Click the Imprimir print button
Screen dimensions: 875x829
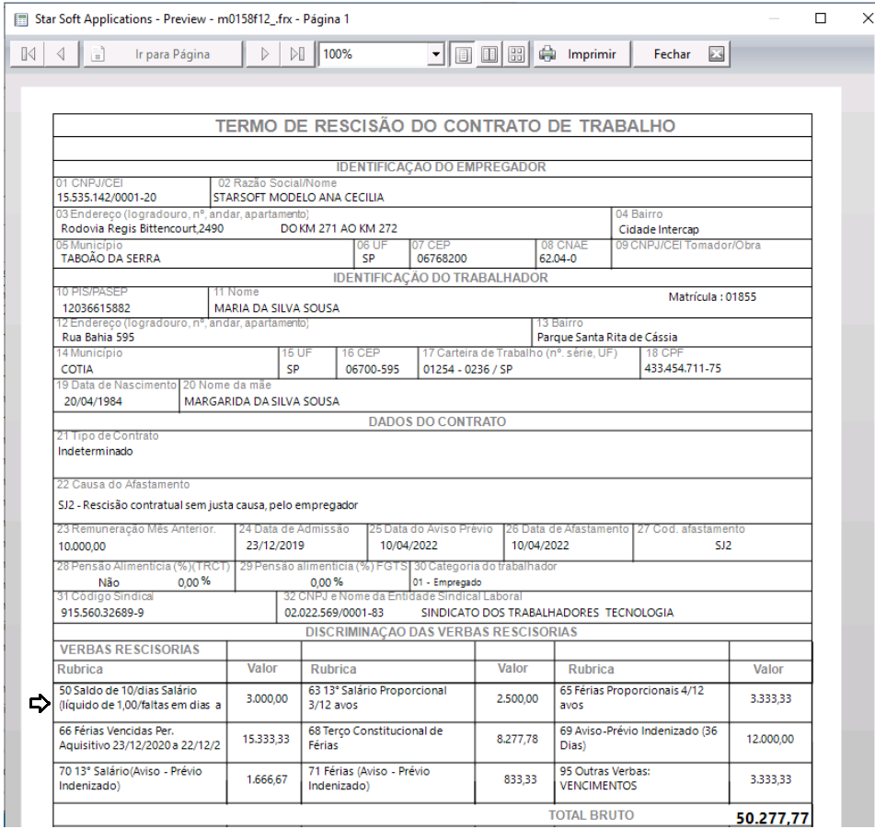pyautogui.click(x=582, y=54)
